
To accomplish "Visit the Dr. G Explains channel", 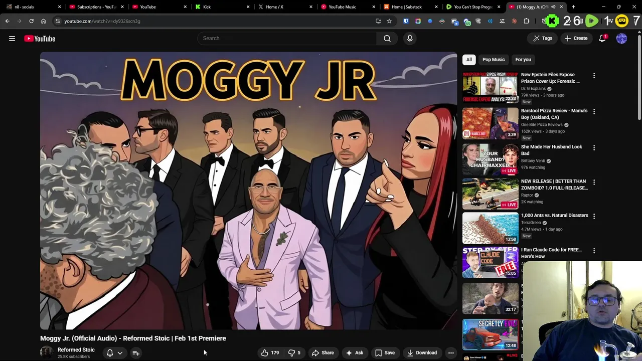I will pyautogui.click(x=533, y=89).
